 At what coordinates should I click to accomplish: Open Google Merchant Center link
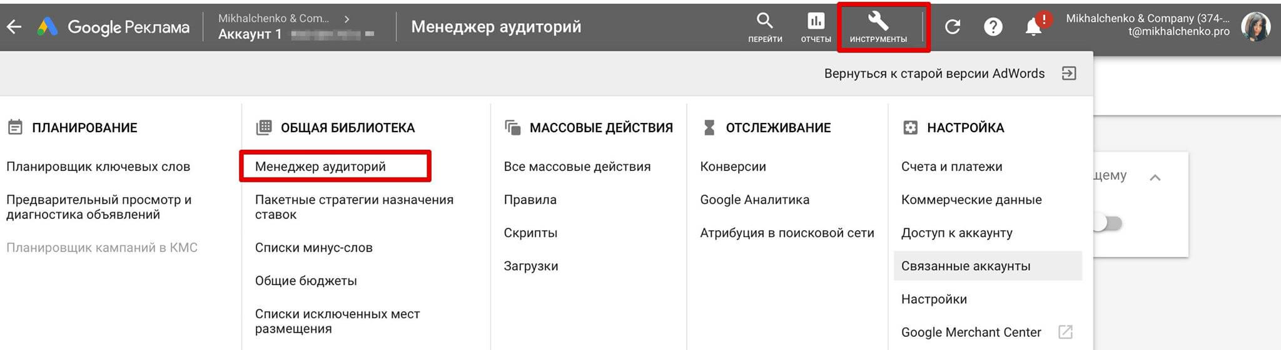[x=971, y=332]
